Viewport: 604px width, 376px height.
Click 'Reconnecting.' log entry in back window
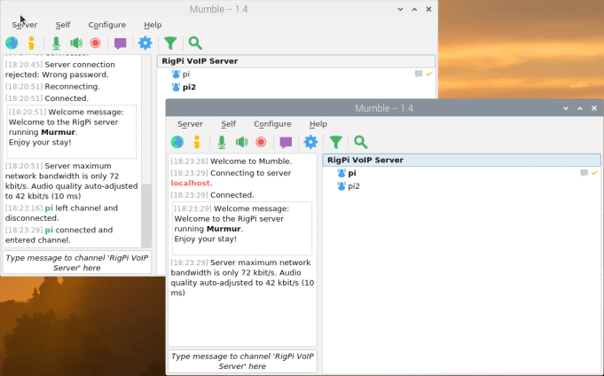tap(52, 87)
